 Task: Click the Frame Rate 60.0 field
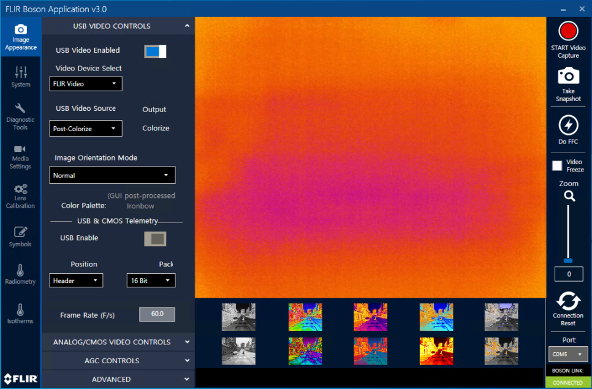[x=157, y=314]
